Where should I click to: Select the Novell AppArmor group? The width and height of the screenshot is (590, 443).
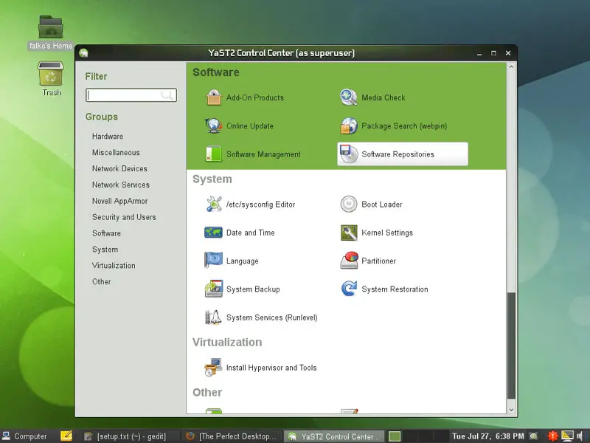tap(120, 201)
